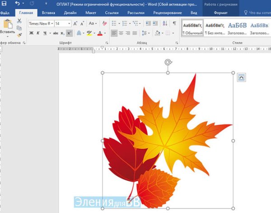Screen dimensions: 271x213
Task: Click the Cut scissors icon
Action: coord(19,21)
